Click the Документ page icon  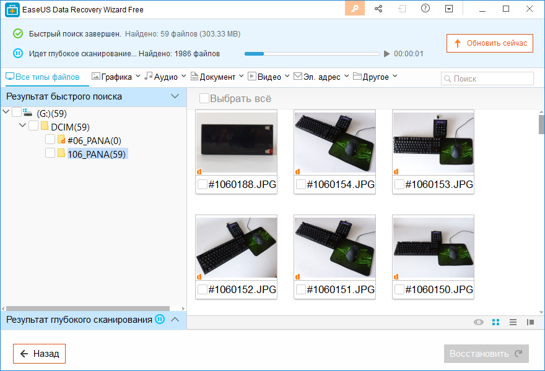tap(194, 76)
